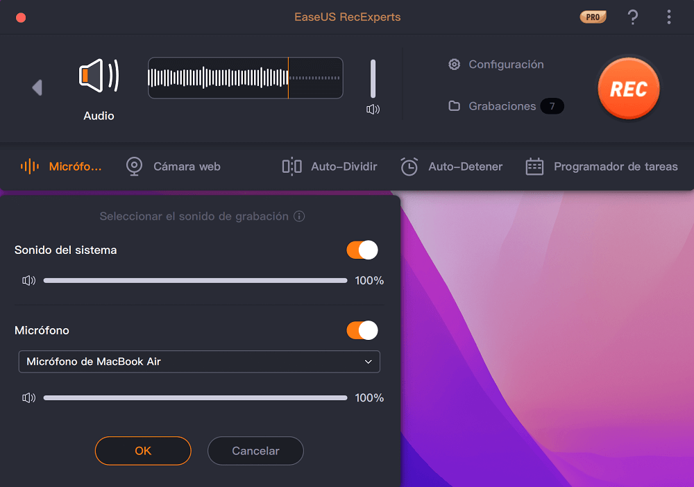Click the system sound 100% value
The height and width of the screenshot is (487, 694).
pos(369,280)
